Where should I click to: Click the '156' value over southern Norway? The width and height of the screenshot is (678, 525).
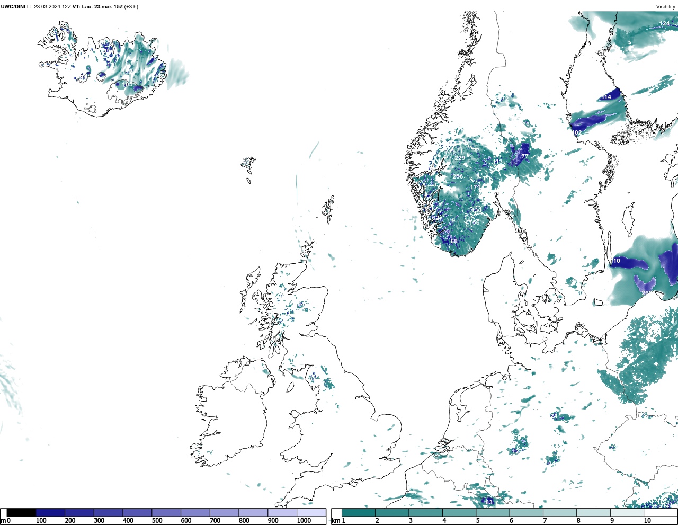474,222
